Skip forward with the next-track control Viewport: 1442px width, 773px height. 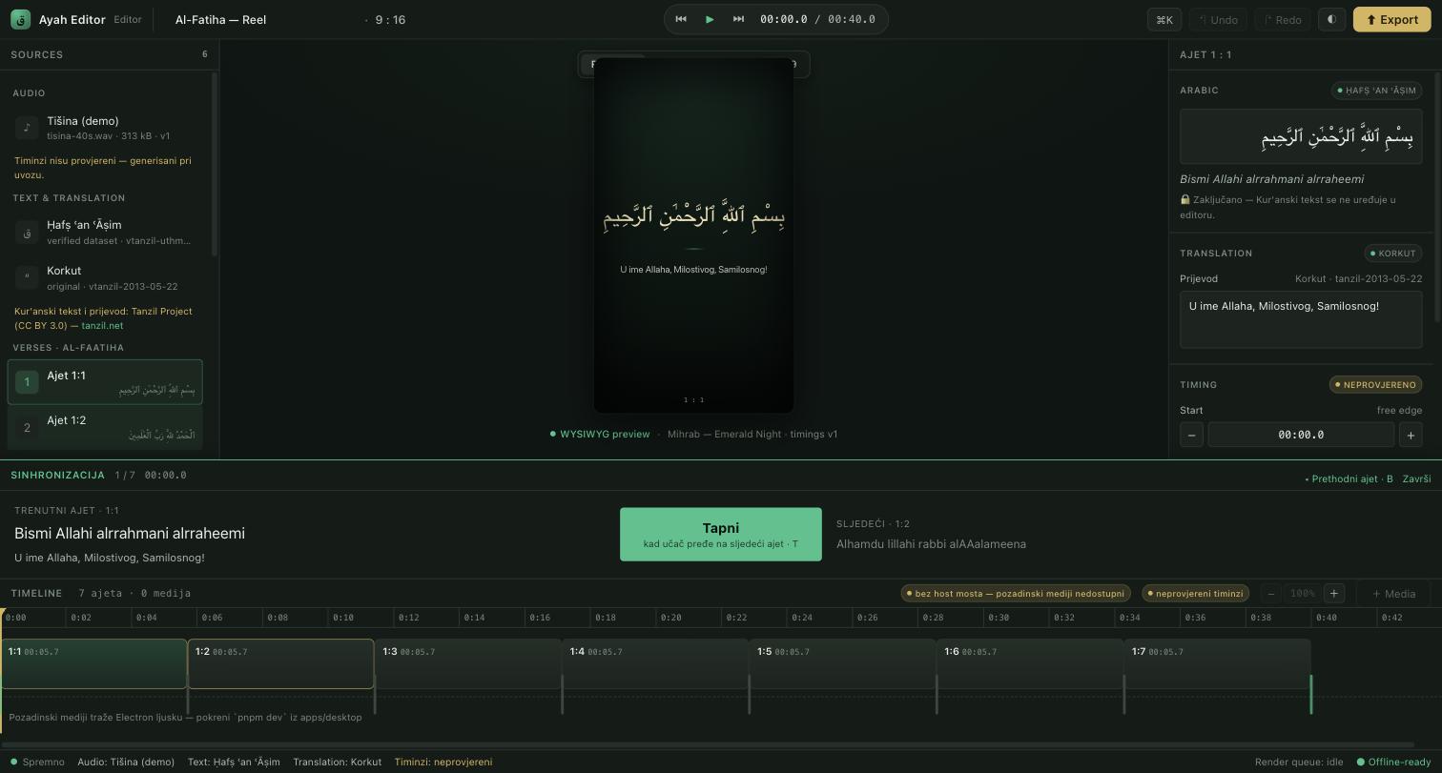[x=738, y=19]
